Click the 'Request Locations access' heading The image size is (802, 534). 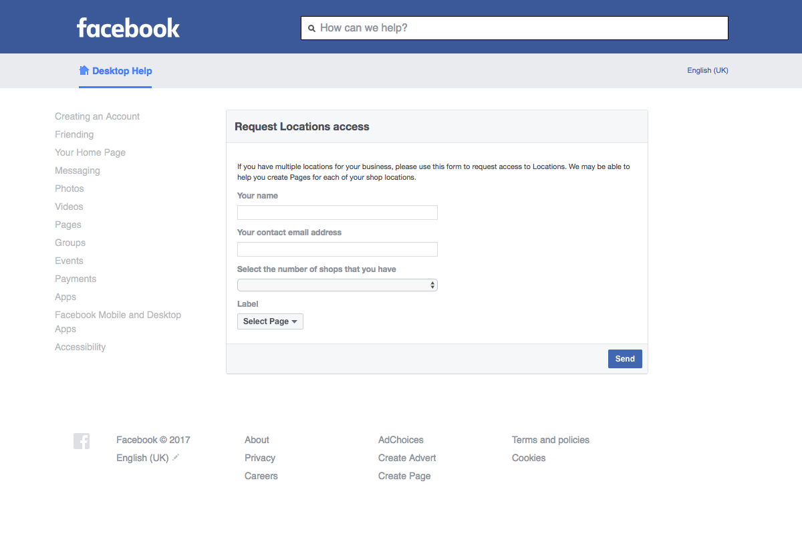click(x=302, y=126)
